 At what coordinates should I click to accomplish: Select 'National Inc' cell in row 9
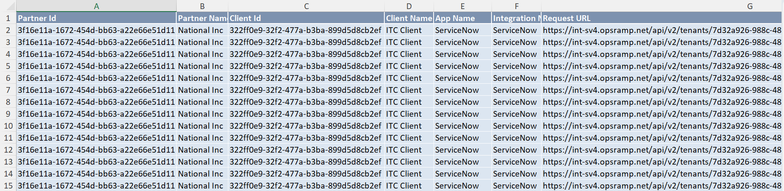tap(202, 114)
